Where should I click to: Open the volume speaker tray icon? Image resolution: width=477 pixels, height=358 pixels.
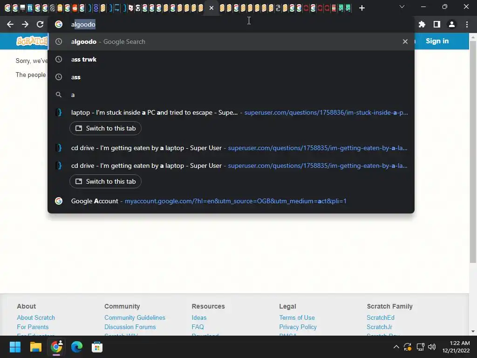(x=432, y=347)
